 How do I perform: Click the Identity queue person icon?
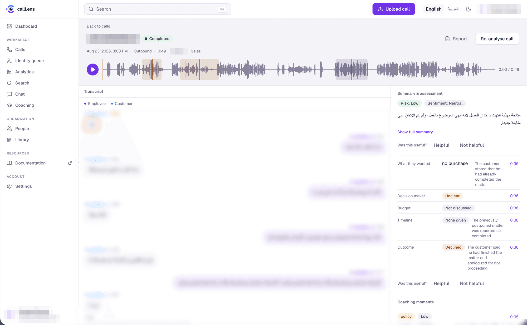coord(9,61)
